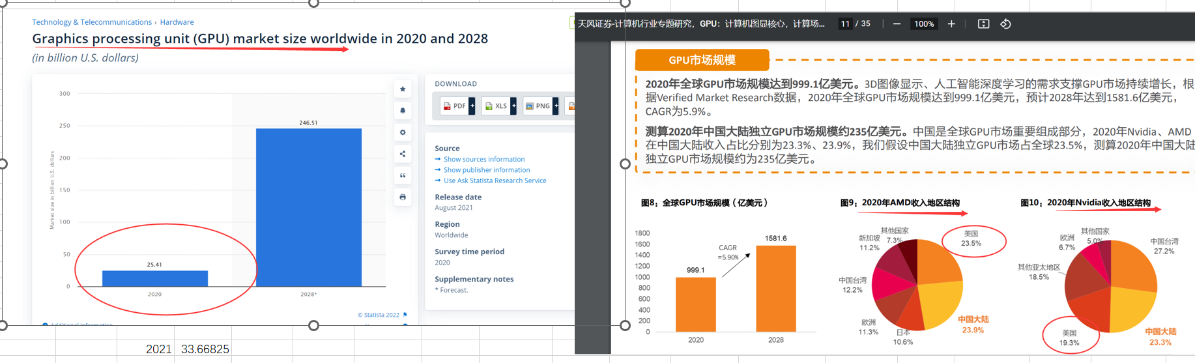
Task: Download the chart as XLS
Action: 496,106
